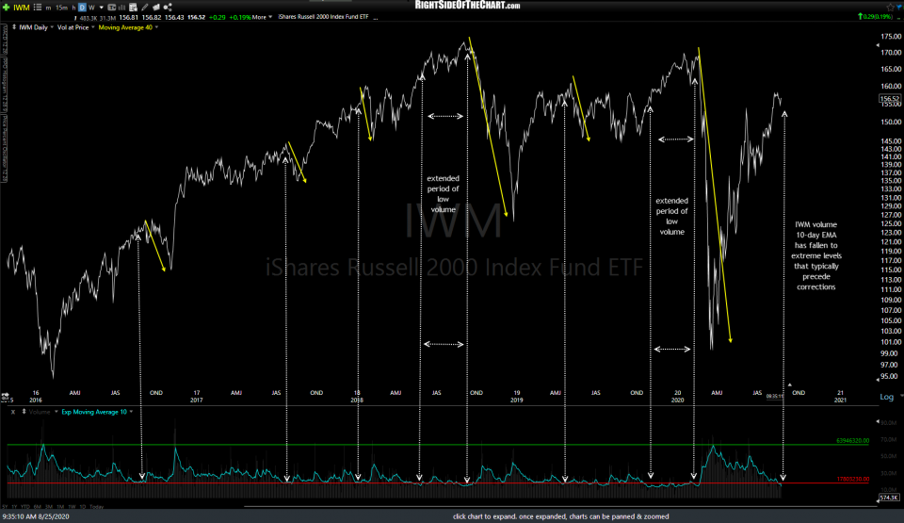Select the 3M range button
The height and width of the screenshot is (523, 904).
coord(49,507)
